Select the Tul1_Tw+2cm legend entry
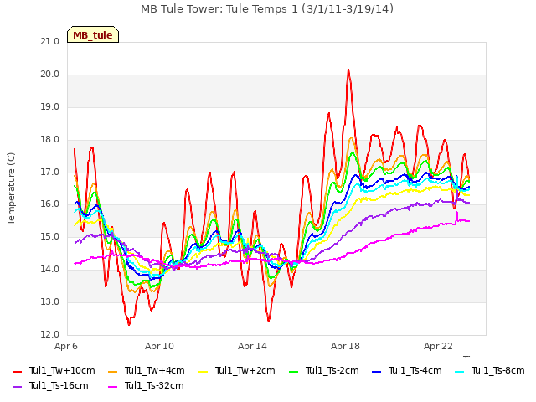The image size is (536, 402). (237, 370)
